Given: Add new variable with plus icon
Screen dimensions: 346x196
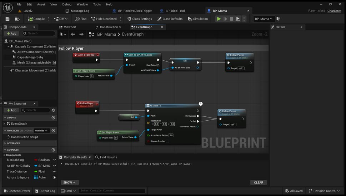Looking at the screenshot, I should coord(53,150).
